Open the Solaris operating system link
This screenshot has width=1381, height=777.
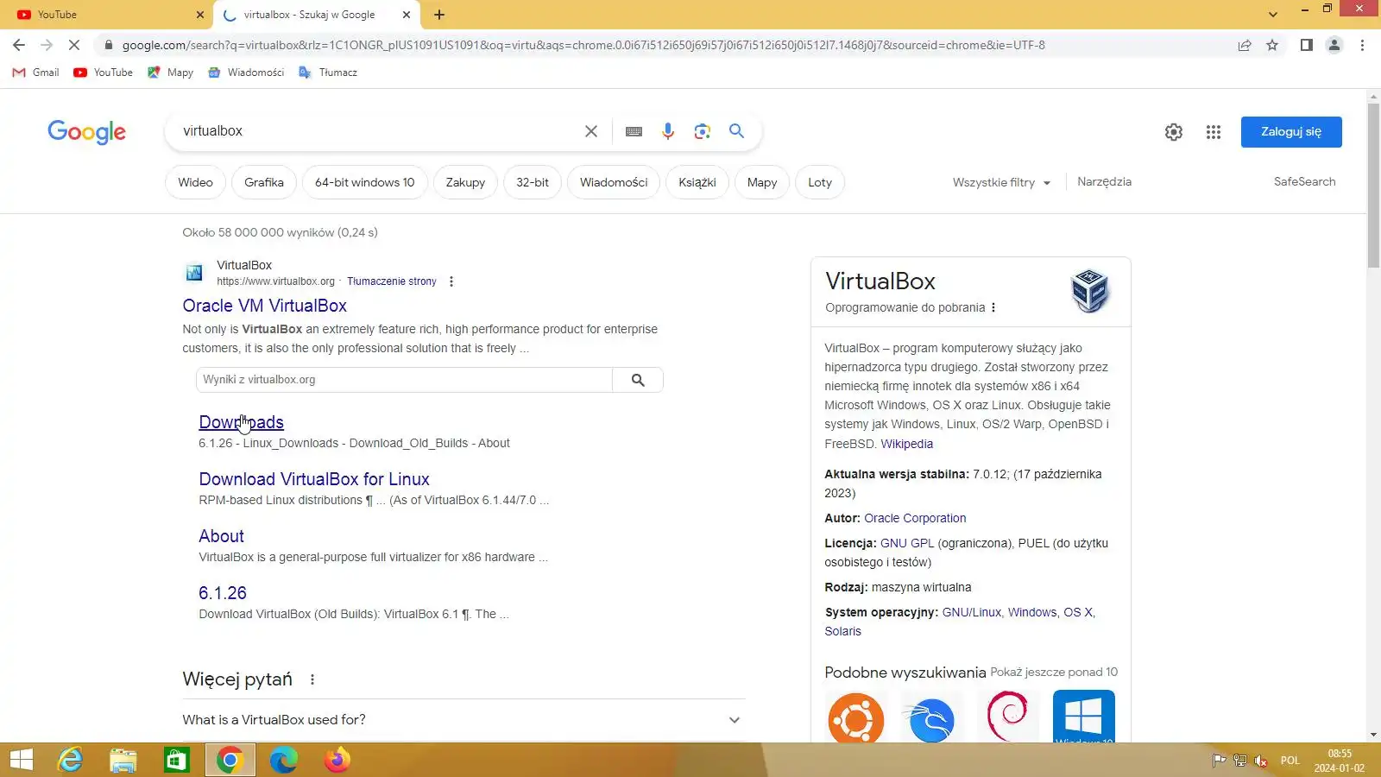pos(843,631)
